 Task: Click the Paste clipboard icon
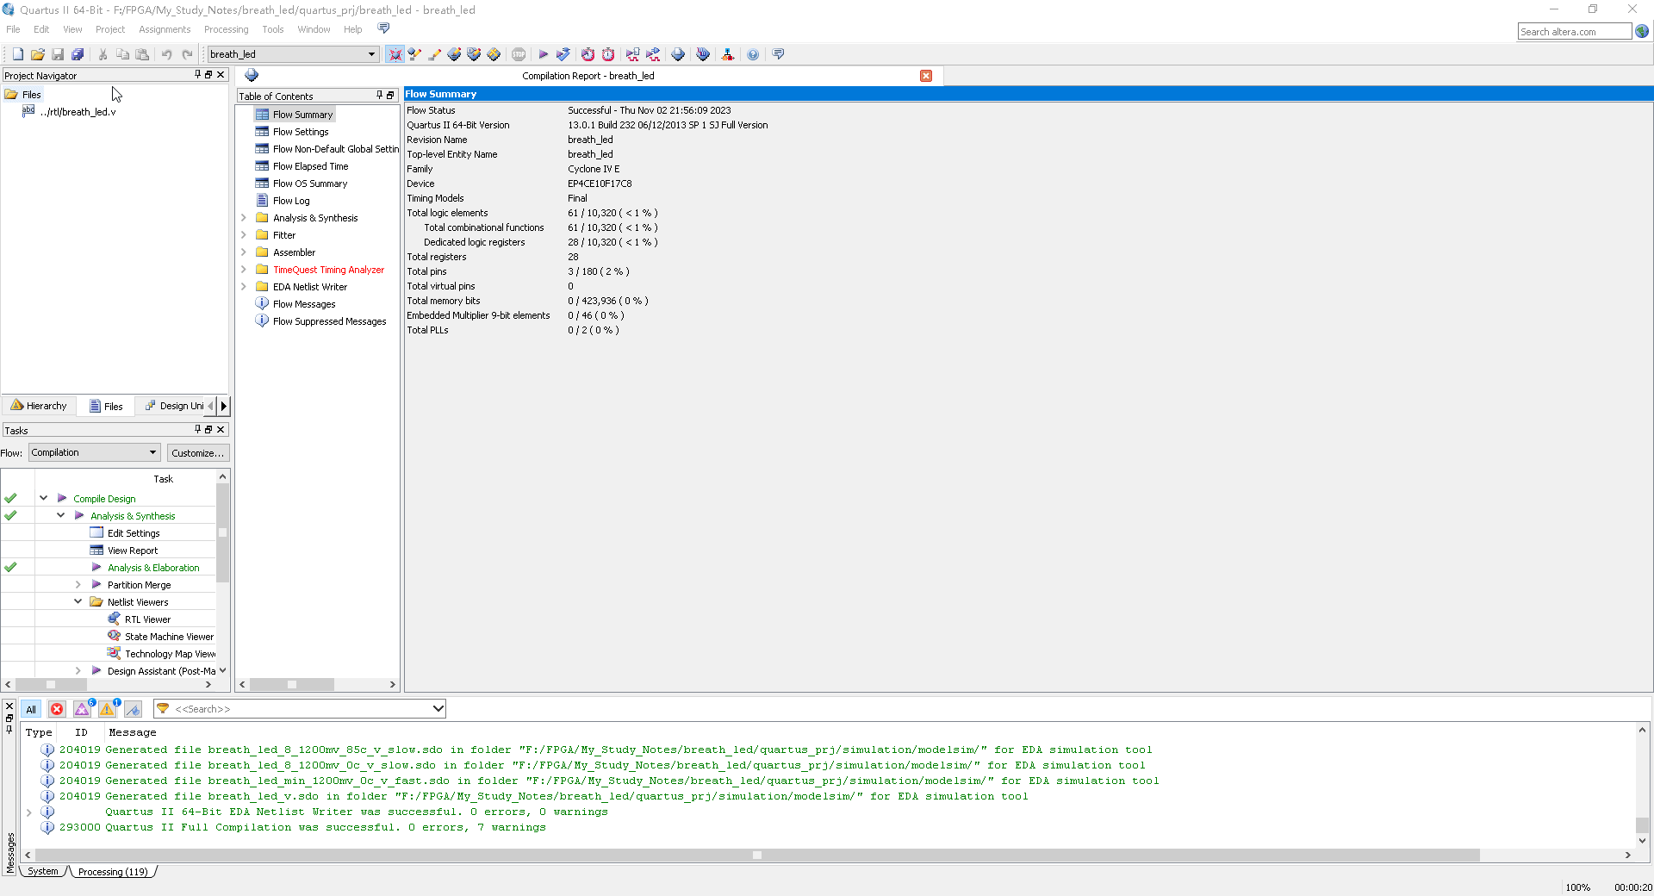tap(142, 54)
